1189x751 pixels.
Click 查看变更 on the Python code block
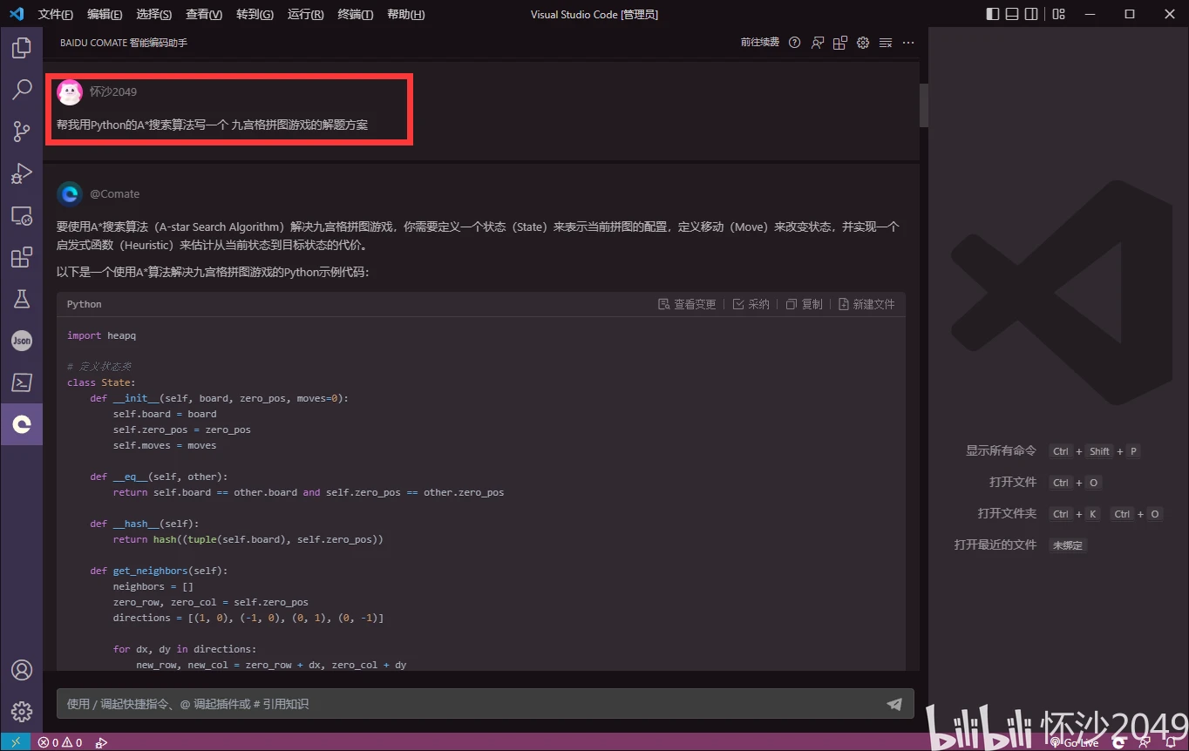pos(687,304)
